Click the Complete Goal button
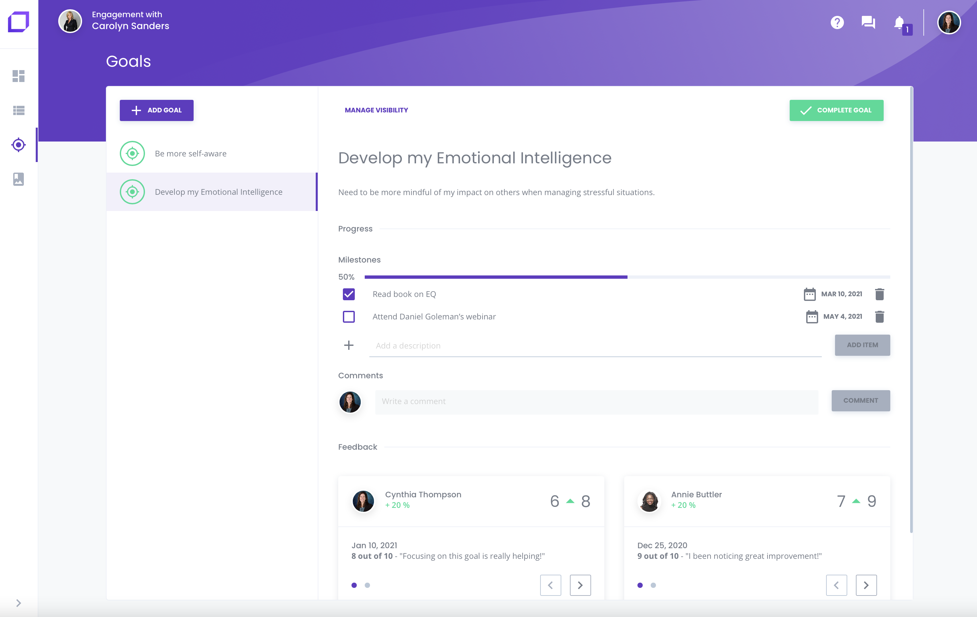This screenshot has width=977, height=617. 836,110
